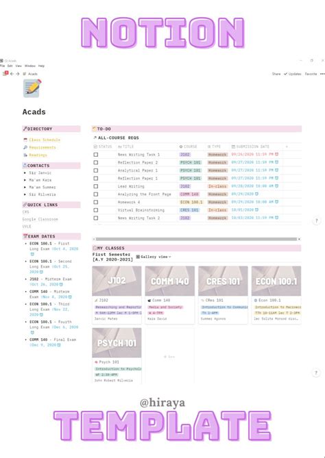Click the Comm 140 card icon

(x=149, y=301)
